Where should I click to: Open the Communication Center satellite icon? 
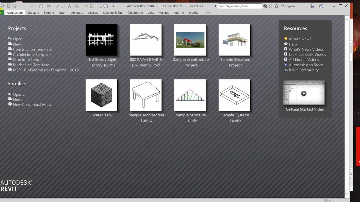[271, 6]
